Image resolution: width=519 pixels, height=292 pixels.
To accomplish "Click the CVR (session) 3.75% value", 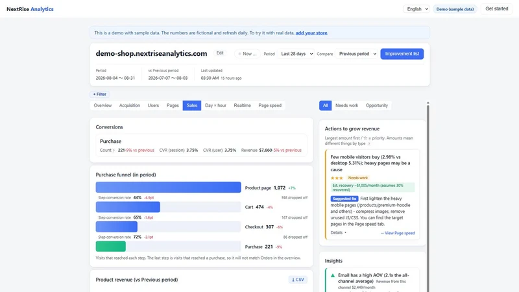I will (x=191, y=151).
